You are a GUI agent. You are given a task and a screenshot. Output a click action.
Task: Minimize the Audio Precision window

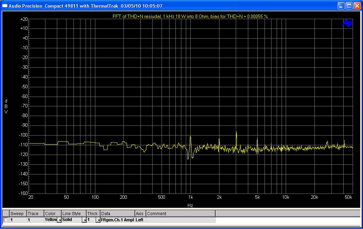click(341, 6)
